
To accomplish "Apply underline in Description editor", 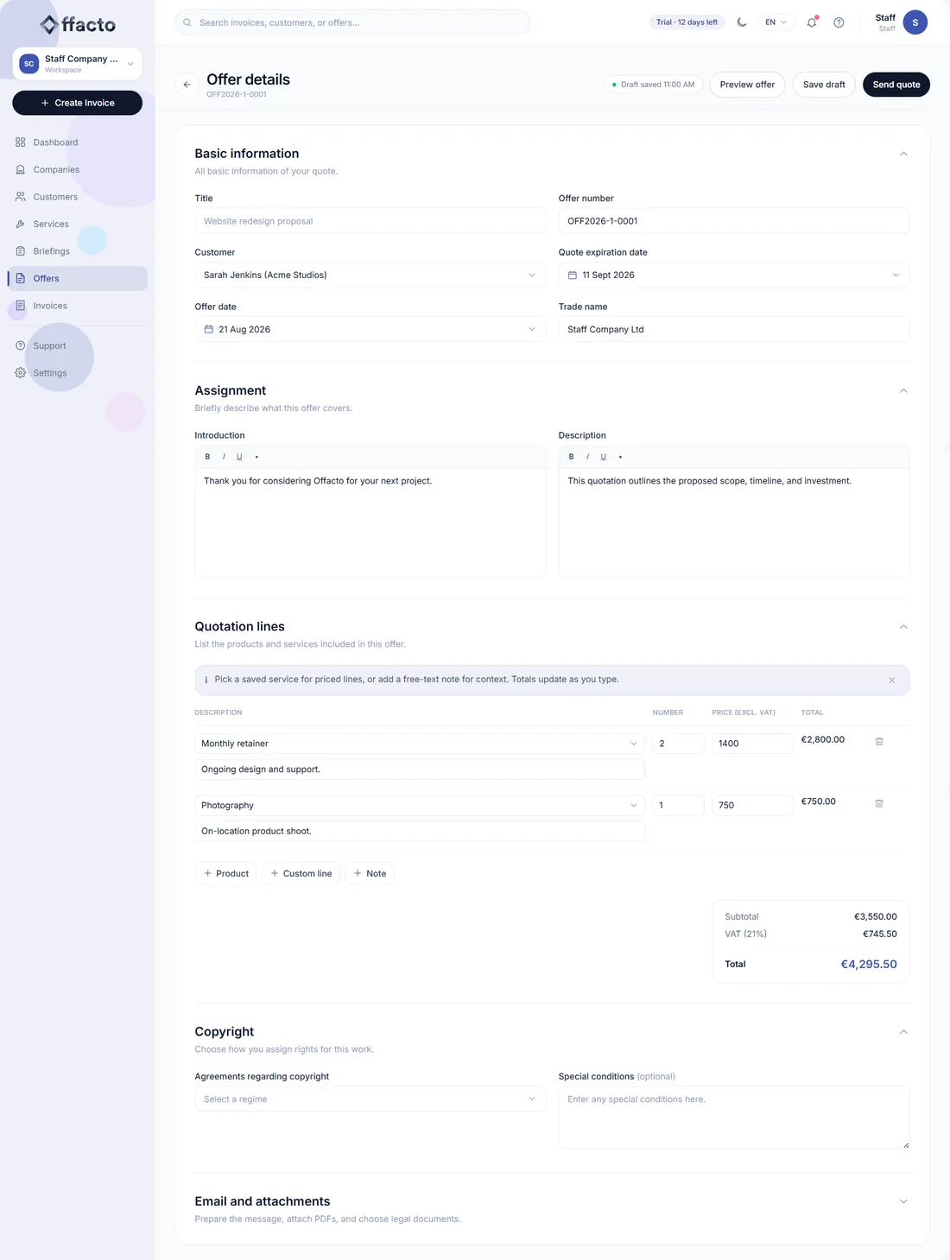I will [603, 457].
